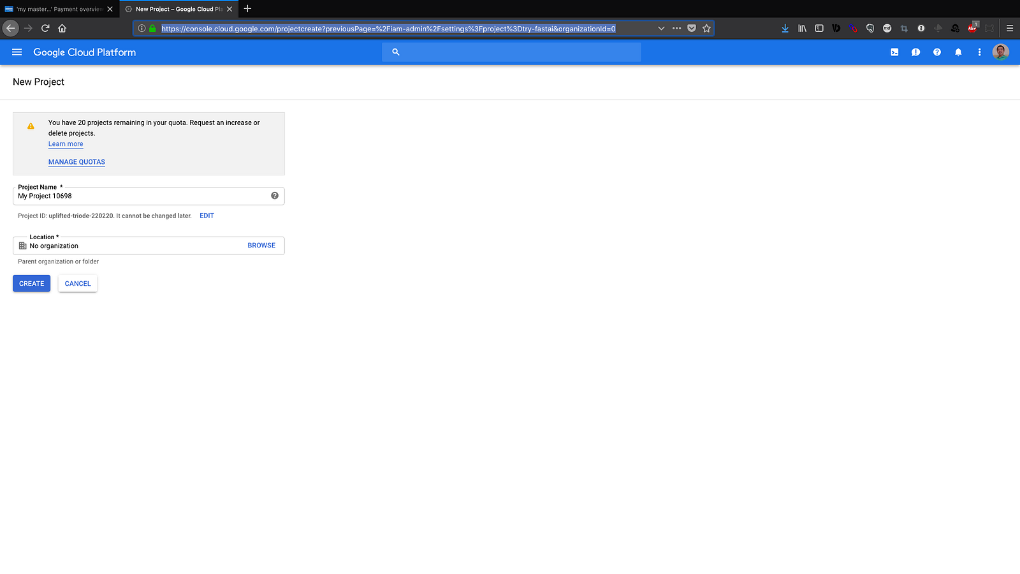The width and height of the screenshot is (1020, 574).
Task: Go to browser home page icon
Action: (62, 28)
